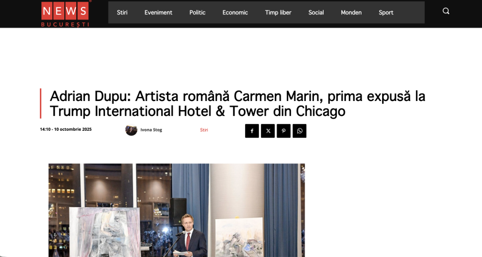Open the Stiri menu in navigation bar
482x257 pixels.
pyautogui.click(x=122, y=13)
